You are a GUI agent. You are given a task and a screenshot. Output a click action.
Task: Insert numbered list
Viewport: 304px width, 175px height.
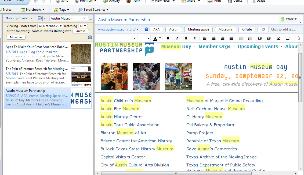250,38
